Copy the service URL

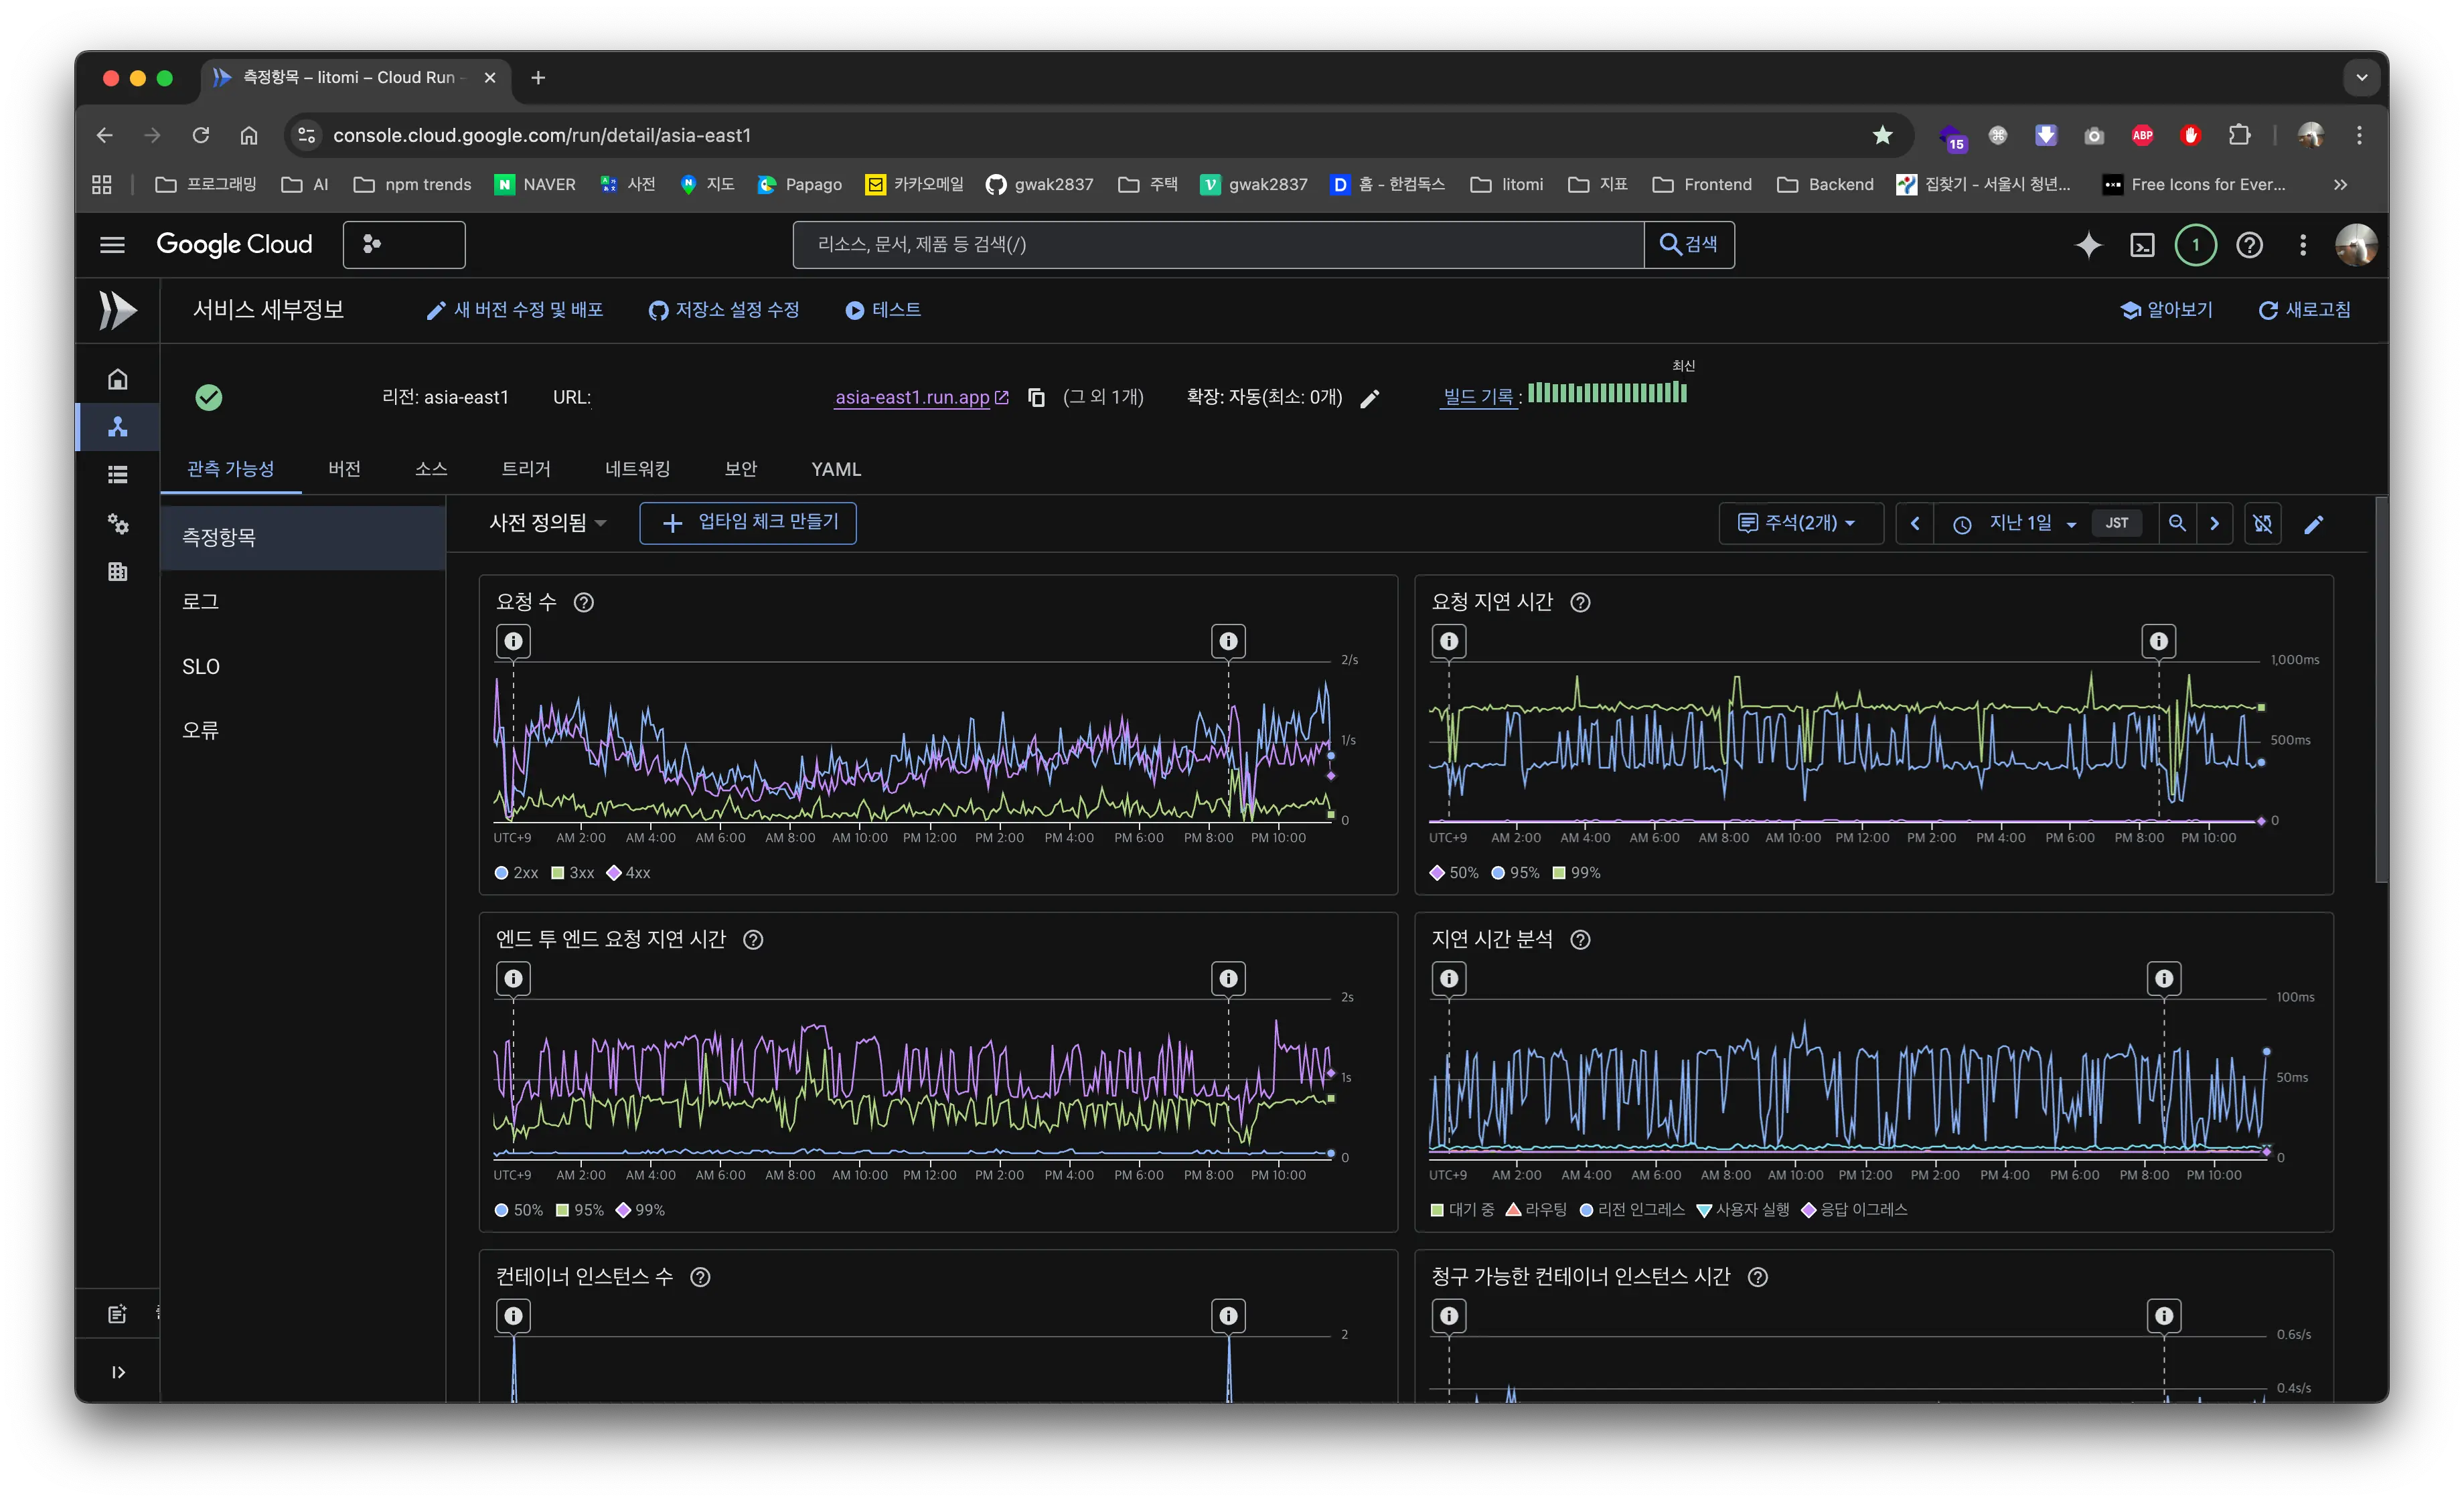coord(1036,398)
